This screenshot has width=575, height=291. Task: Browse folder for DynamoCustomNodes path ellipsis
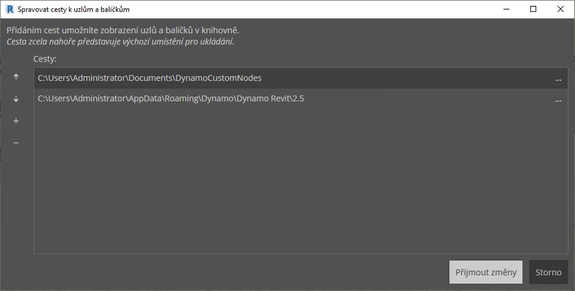pos(558,79)
